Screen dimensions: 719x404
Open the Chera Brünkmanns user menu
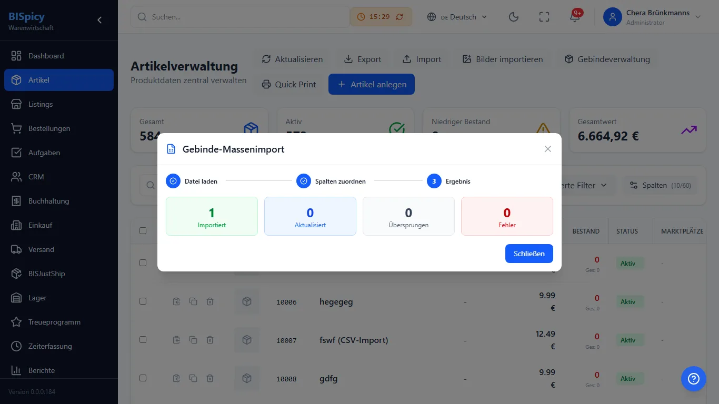(x=653, y=17)
